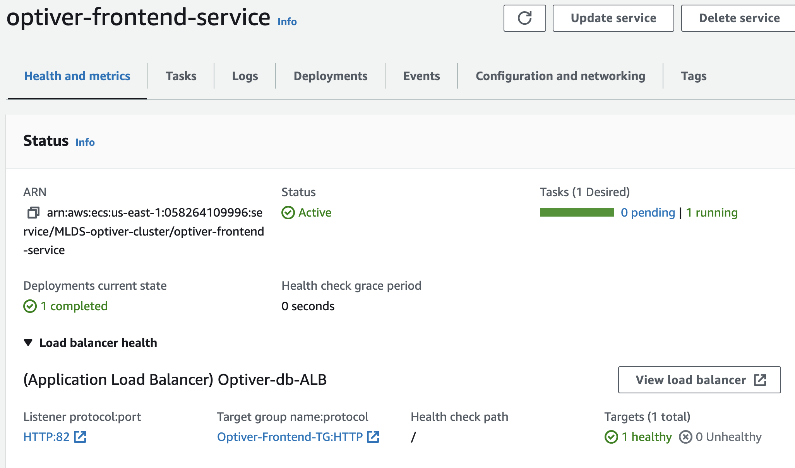
Task: Click Update service button
Action: [613, 18]
